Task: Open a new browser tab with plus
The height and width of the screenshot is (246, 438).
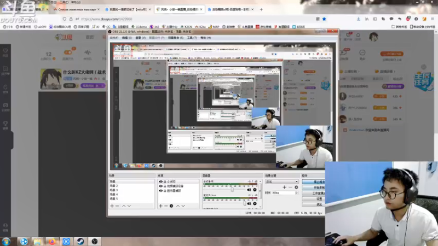Action: tap(261, 9)
